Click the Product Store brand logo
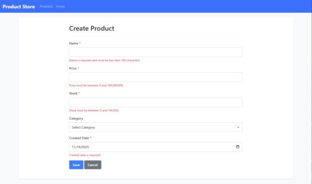 tap(18, 6)
